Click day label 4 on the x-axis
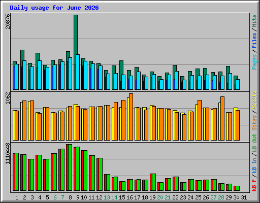Screen dimensions: 260x203 (x=40, y=197)
